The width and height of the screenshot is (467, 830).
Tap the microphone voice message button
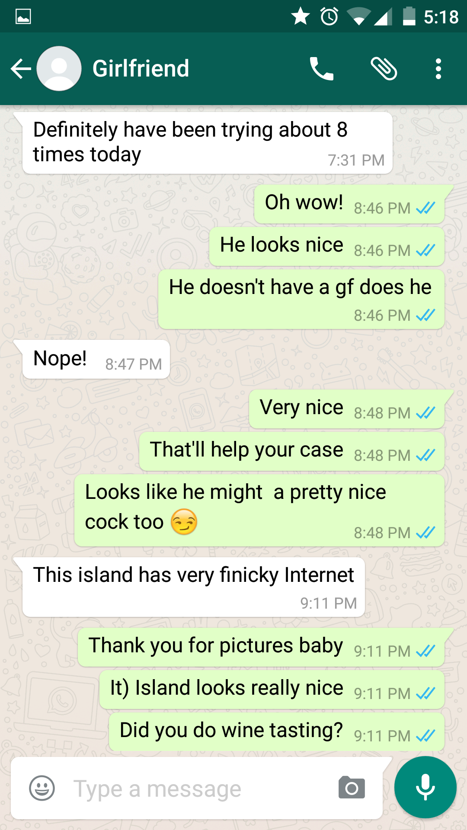[425, 787]
